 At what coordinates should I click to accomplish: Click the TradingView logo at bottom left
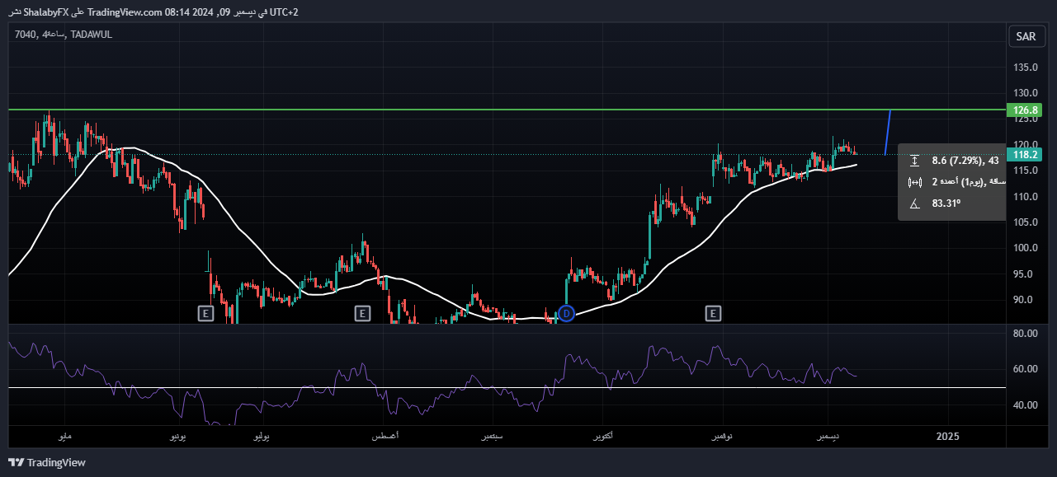(47, 463)
